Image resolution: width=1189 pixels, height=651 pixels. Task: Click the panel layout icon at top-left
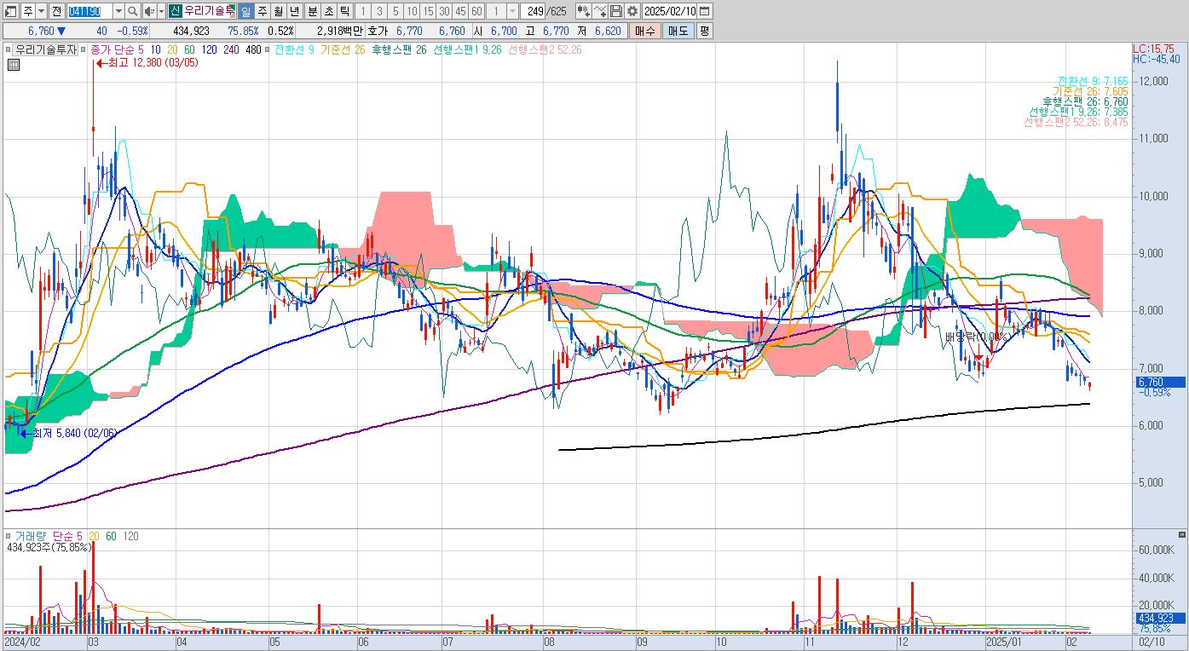[x=11, y=11]
